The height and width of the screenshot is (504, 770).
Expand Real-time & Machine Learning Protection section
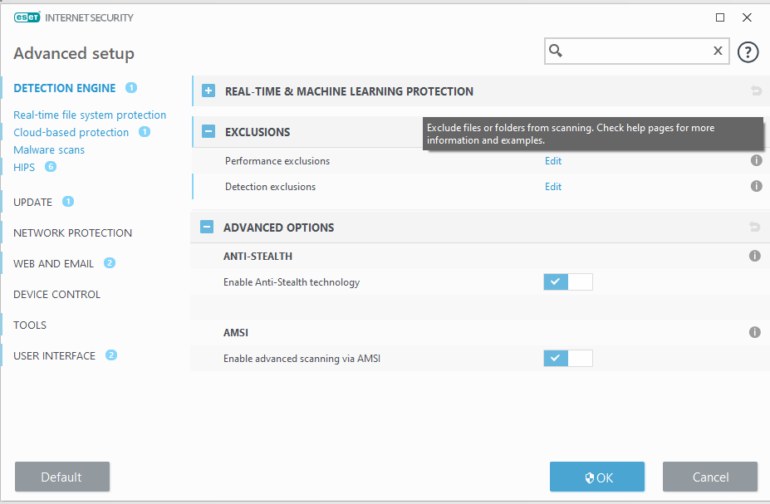coord(208,91)
